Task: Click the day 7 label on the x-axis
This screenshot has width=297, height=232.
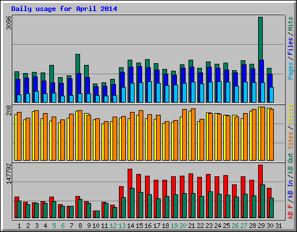Action: click(x=71, y=226)
